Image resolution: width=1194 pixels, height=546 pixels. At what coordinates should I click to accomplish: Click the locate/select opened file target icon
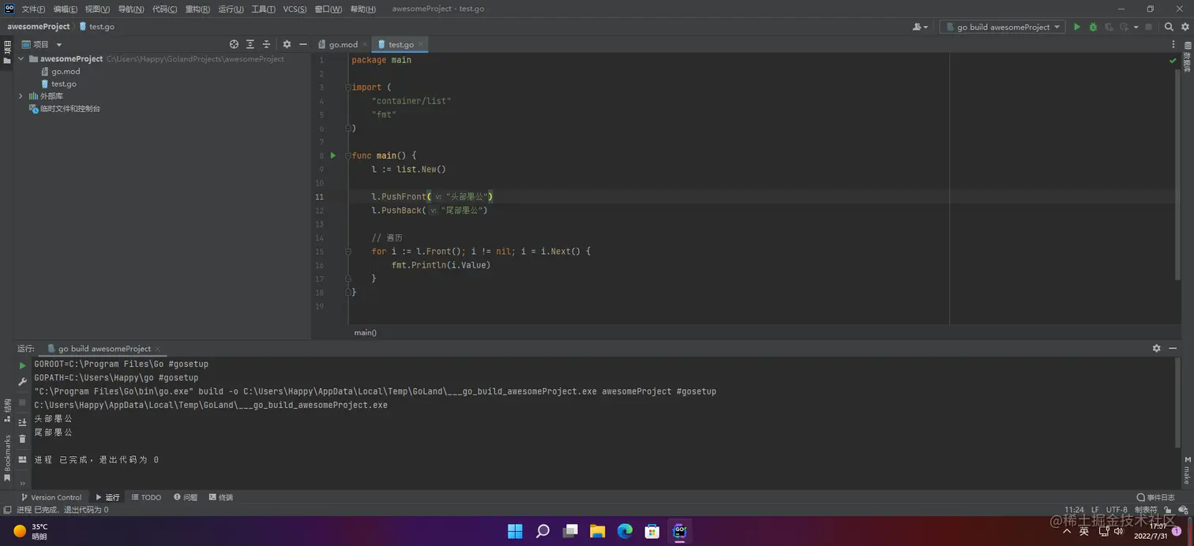tap(234, 44)
